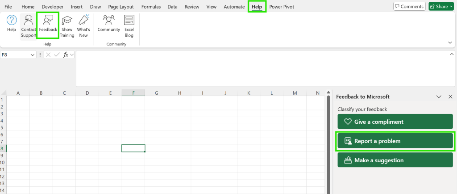This screenshot has width=457, height=194.
Task: Select column N header
Action: pos(318,93)
